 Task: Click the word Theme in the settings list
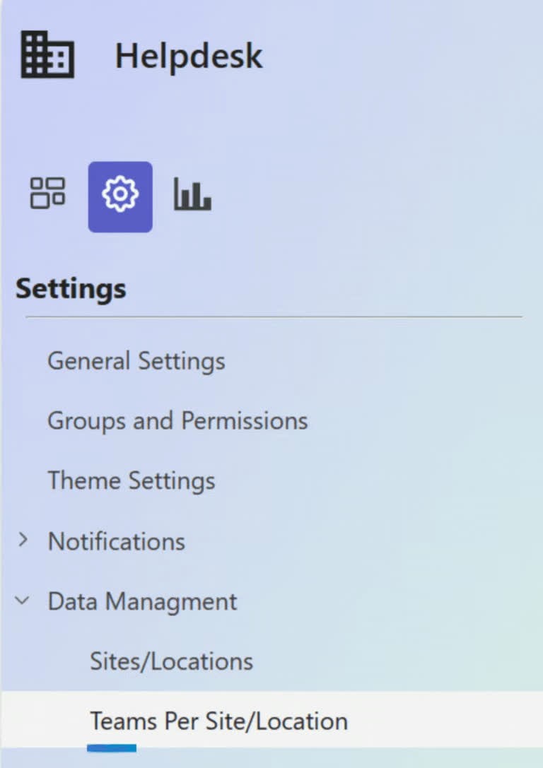point(84,480)
